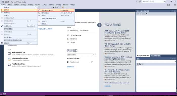The width and height of the screenshot is (177, 96).
Task: Click the categorized view icon in Properties panel
Action: click(x=138, y=64)
